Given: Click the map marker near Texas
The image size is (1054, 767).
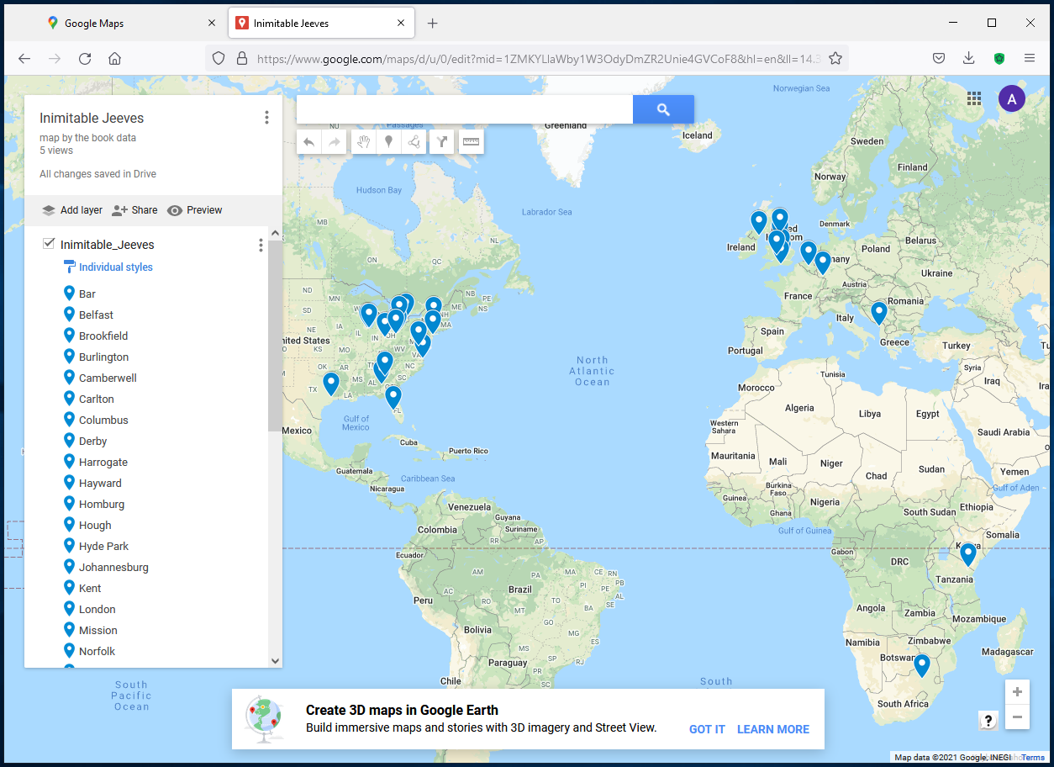Looking at the screenshot, I should click(331, 383).
